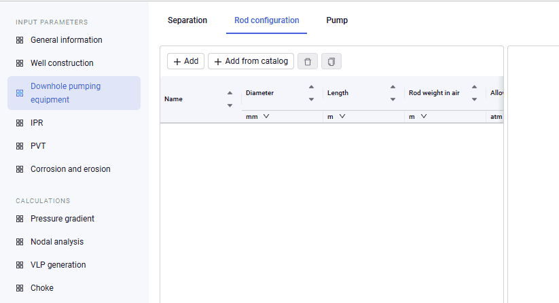Click the Nodal analysis grid icon
The image size is (559, 303).
tap(20, 242)
